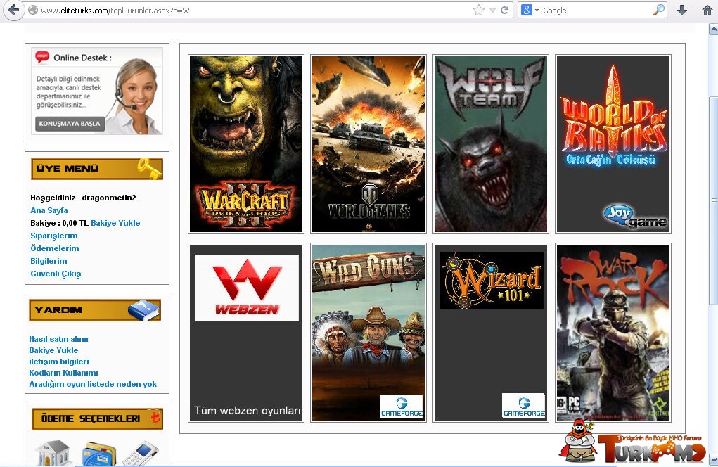Click Güvenli Çıkış to log out

click(x=56, y=274)
